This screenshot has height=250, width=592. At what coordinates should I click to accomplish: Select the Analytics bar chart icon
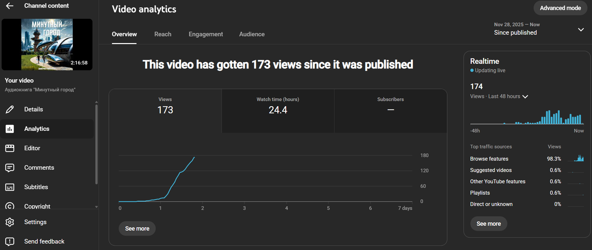click(x=10, y=129)
